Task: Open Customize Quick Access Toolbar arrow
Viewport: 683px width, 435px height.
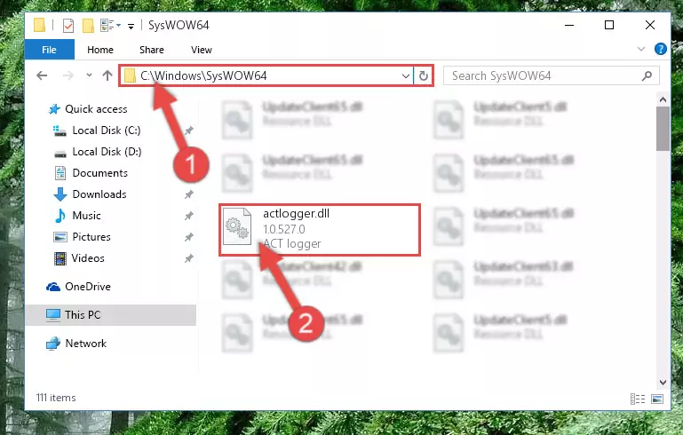Action: tap(131, 27)
